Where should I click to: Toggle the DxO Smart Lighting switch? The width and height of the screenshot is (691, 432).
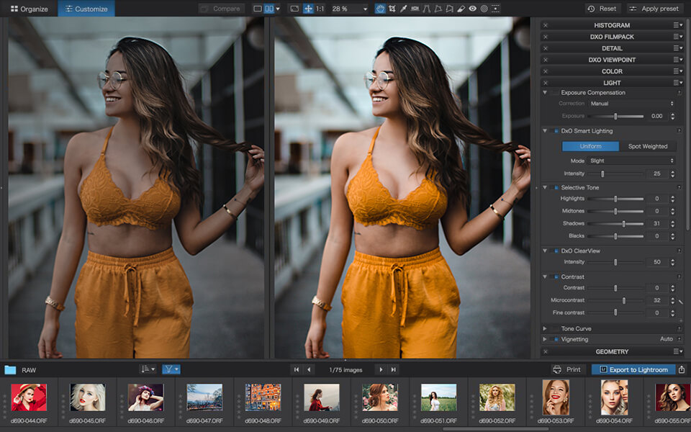556,131
